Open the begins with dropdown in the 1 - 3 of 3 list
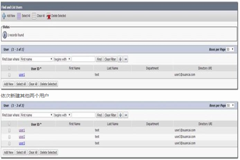This screenshot has width=240, height=160. click(x=62, y=115)
